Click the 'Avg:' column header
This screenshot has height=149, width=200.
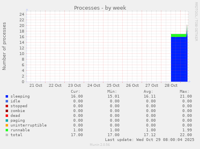point(148,92)
